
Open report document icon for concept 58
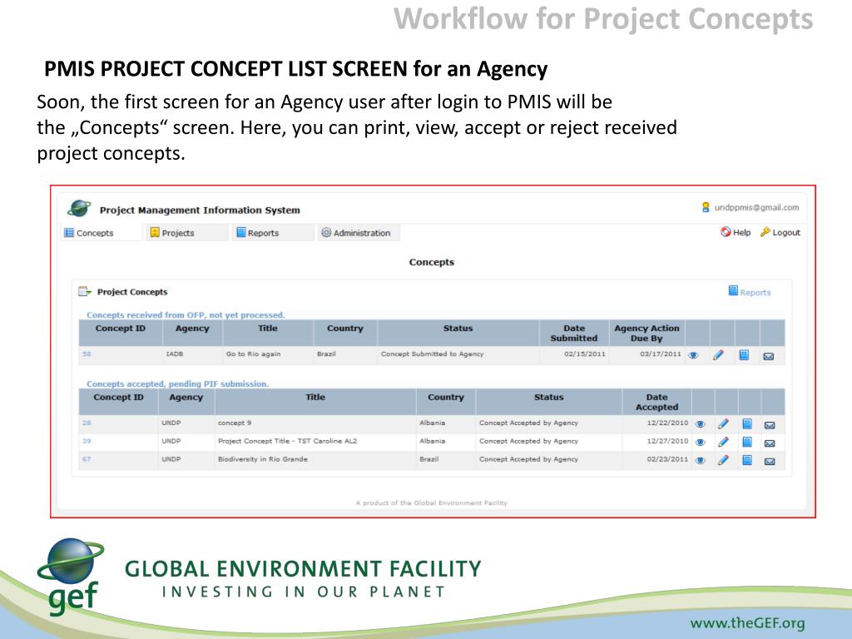click(x=744, y=355)
